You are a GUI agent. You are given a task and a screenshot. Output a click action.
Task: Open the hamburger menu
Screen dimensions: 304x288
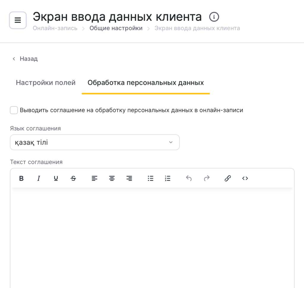[x=18, y=20]
